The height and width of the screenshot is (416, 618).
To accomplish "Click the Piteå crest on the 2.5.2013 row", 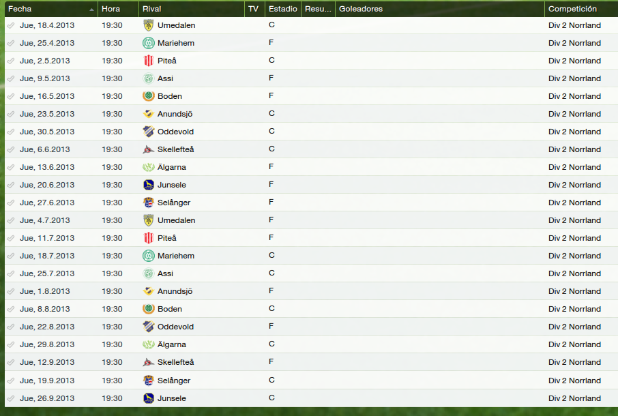I will click(148, 61).
